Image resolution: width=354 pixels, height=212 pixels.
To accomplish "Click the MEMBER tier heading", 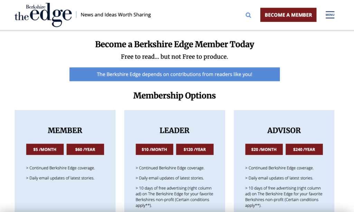I will click(x=65, y=131).
